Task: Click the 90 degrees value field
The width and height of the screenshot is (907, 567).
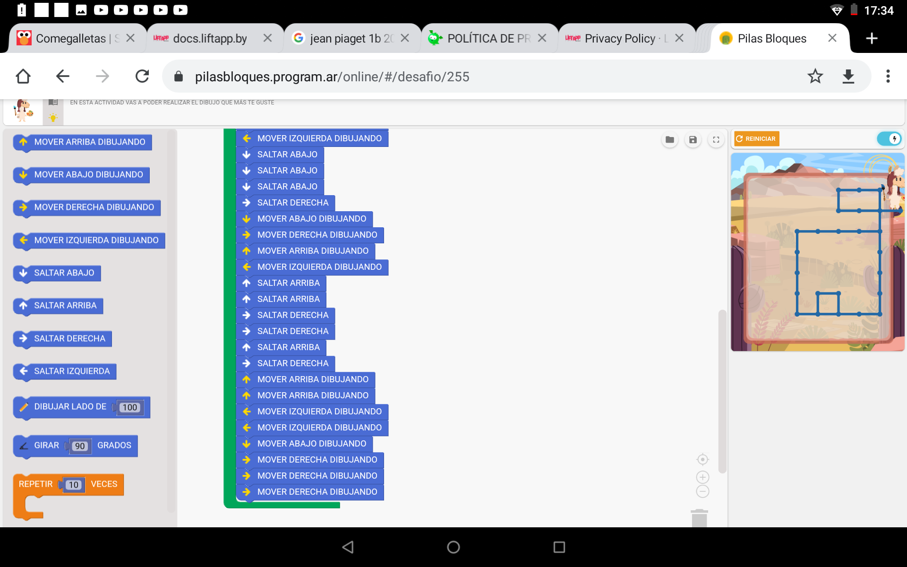Action: point(80,446)
